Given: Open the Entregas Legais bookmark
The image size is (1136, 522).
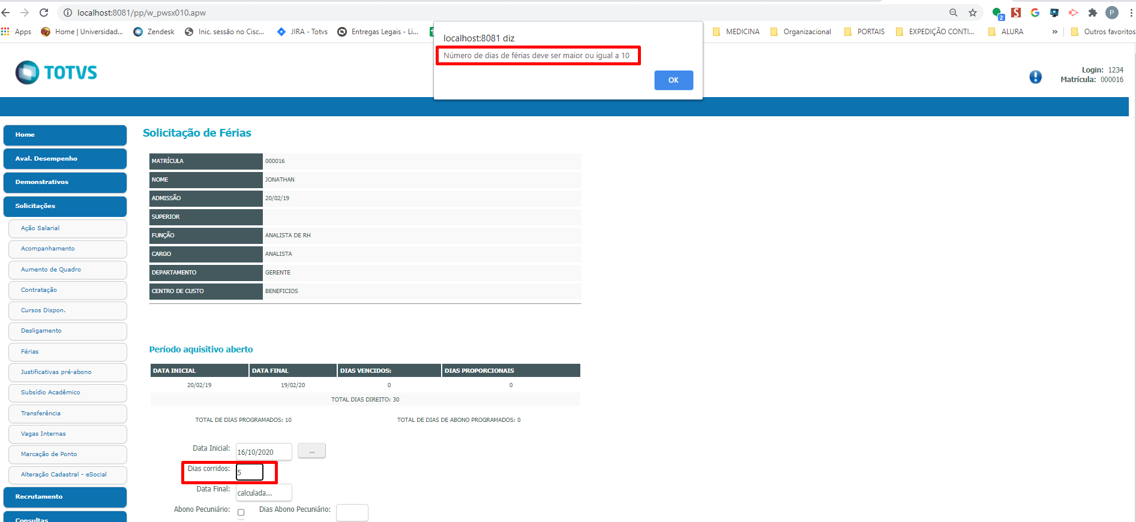Looking at the screenshot, I should coord(378,32).
